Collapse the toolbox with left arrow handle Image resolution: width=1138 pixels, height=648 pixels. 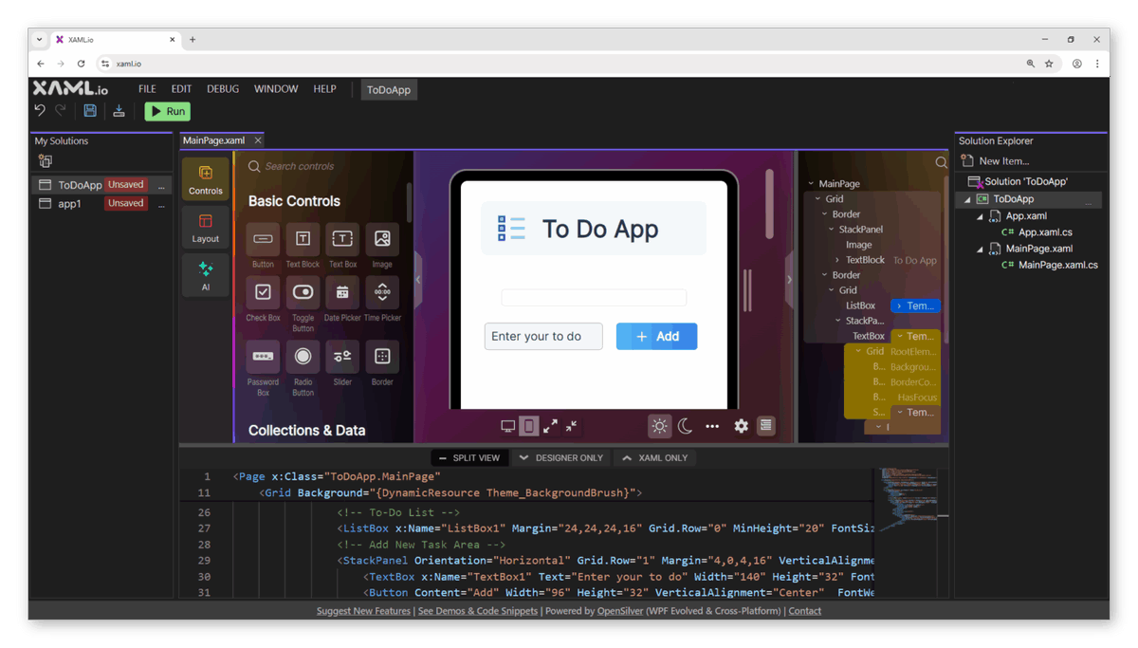(x=418, y=280)
